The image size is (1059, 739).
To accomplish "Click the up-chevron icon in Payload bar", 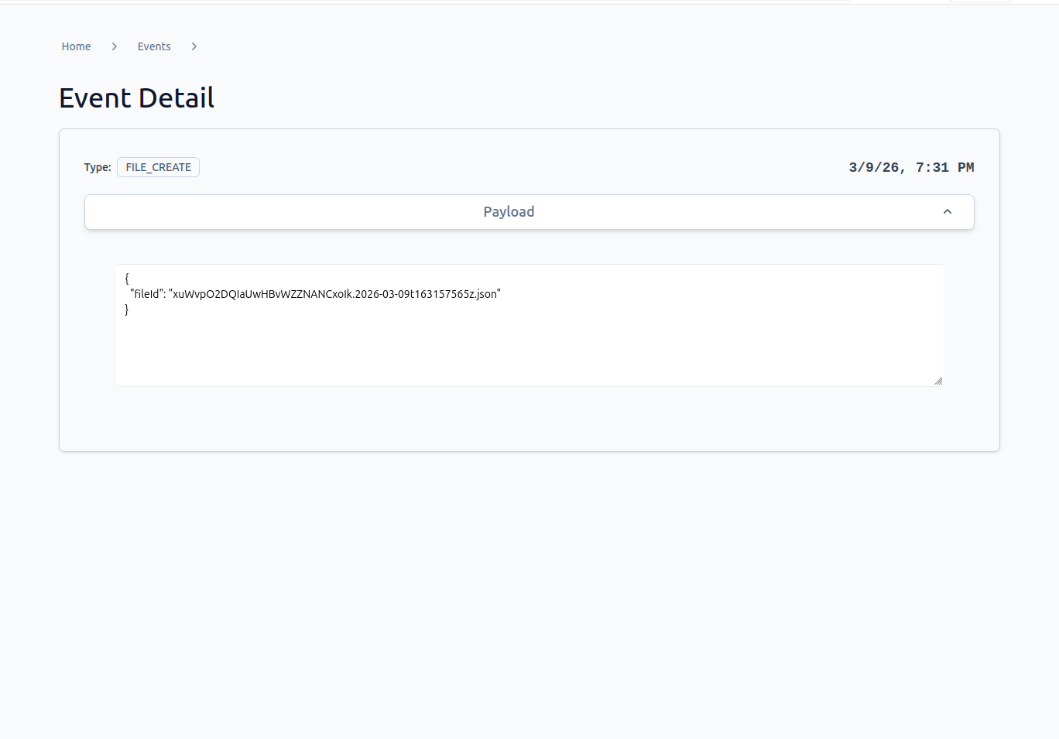I will click(947, 212).
